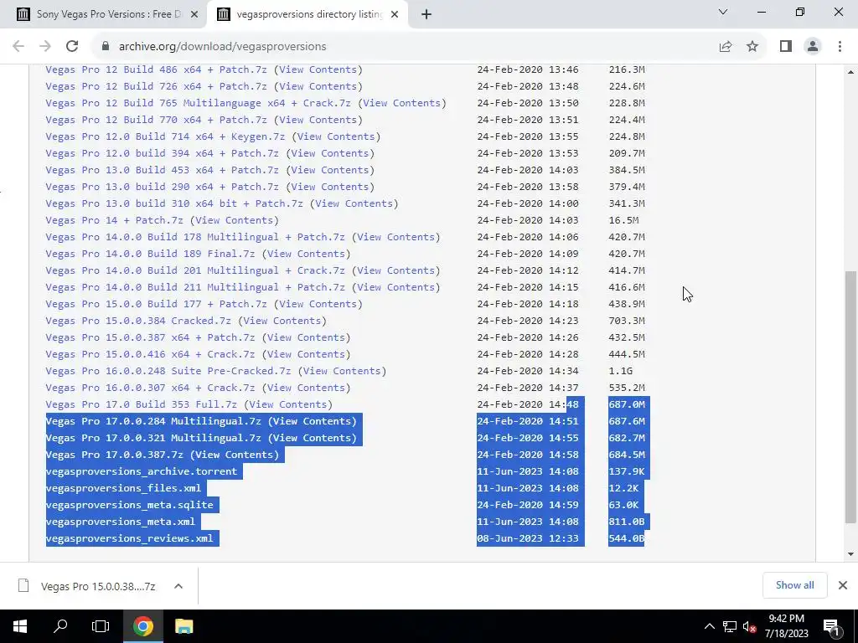Click the address bar URL

coord(223,47)
